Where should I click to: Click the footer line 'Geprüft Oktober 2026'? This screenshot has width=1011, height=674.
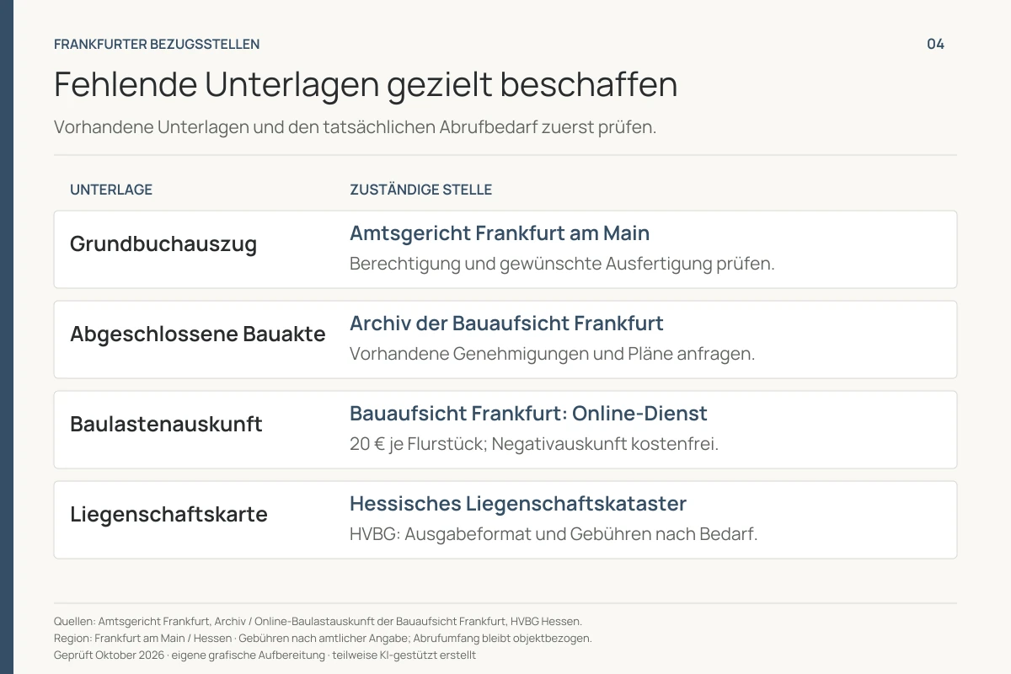click(x=265, y=655)
